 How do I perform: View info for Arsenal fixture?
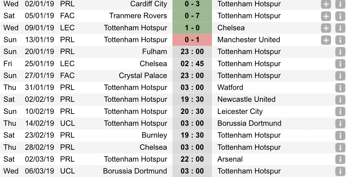click(x=340, y=159)
